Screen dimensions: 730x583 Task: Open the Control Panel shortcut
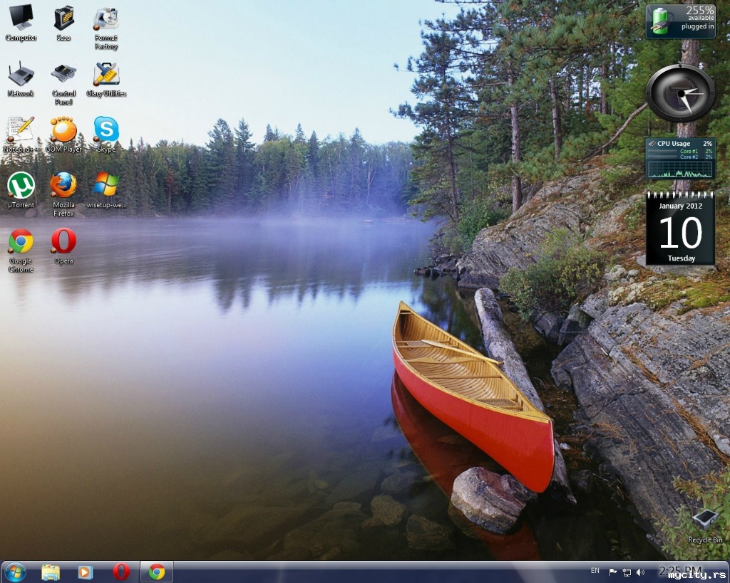click(63, 83)
